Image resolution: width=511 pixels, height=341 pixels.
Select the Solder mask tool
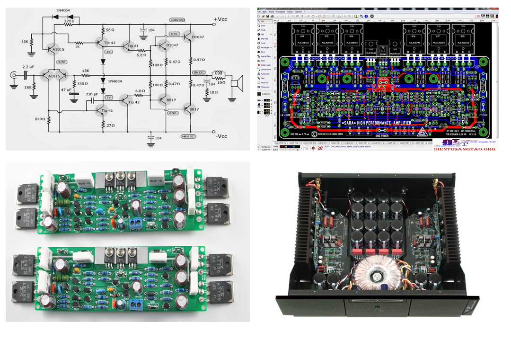[264, 65]
